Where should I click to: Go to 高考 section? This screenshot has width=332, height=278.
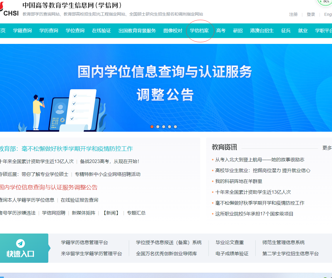[221, 31]
